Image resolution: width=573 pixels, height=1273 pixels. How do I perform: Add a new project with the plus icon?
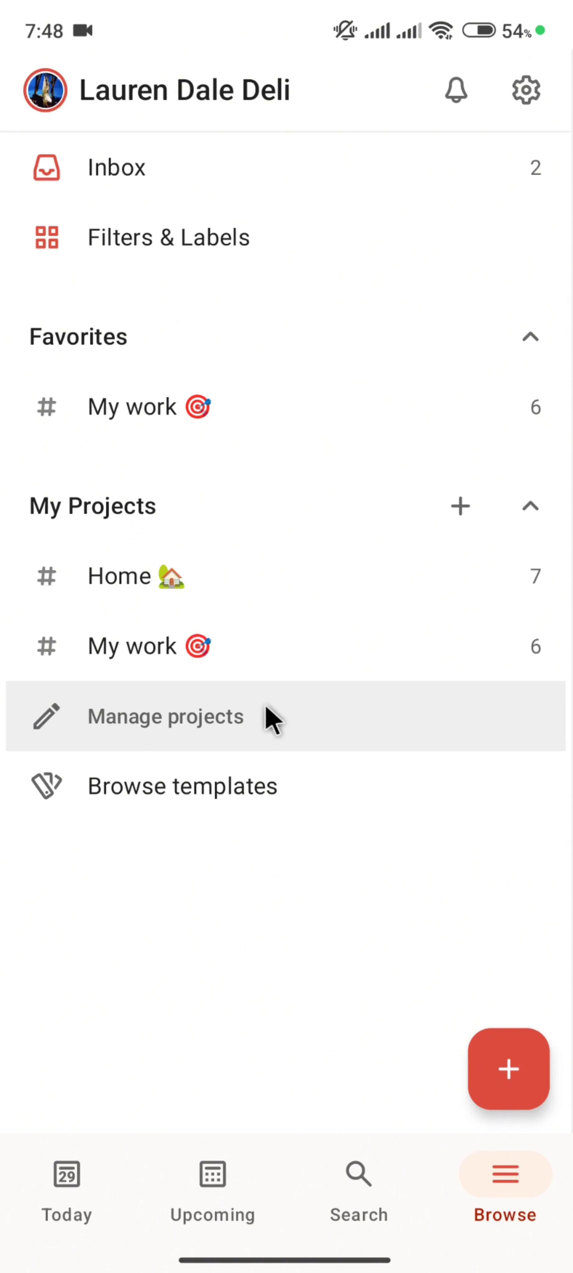(461, 506)
